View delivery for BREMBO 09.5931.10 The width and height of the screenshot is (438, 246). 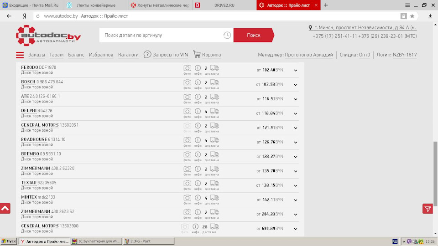click(214, 154)
